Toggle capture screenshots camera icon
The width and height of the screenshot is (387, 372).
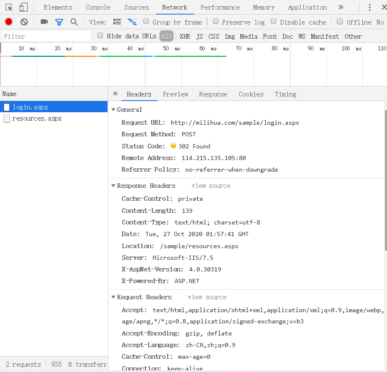(44, 22)
